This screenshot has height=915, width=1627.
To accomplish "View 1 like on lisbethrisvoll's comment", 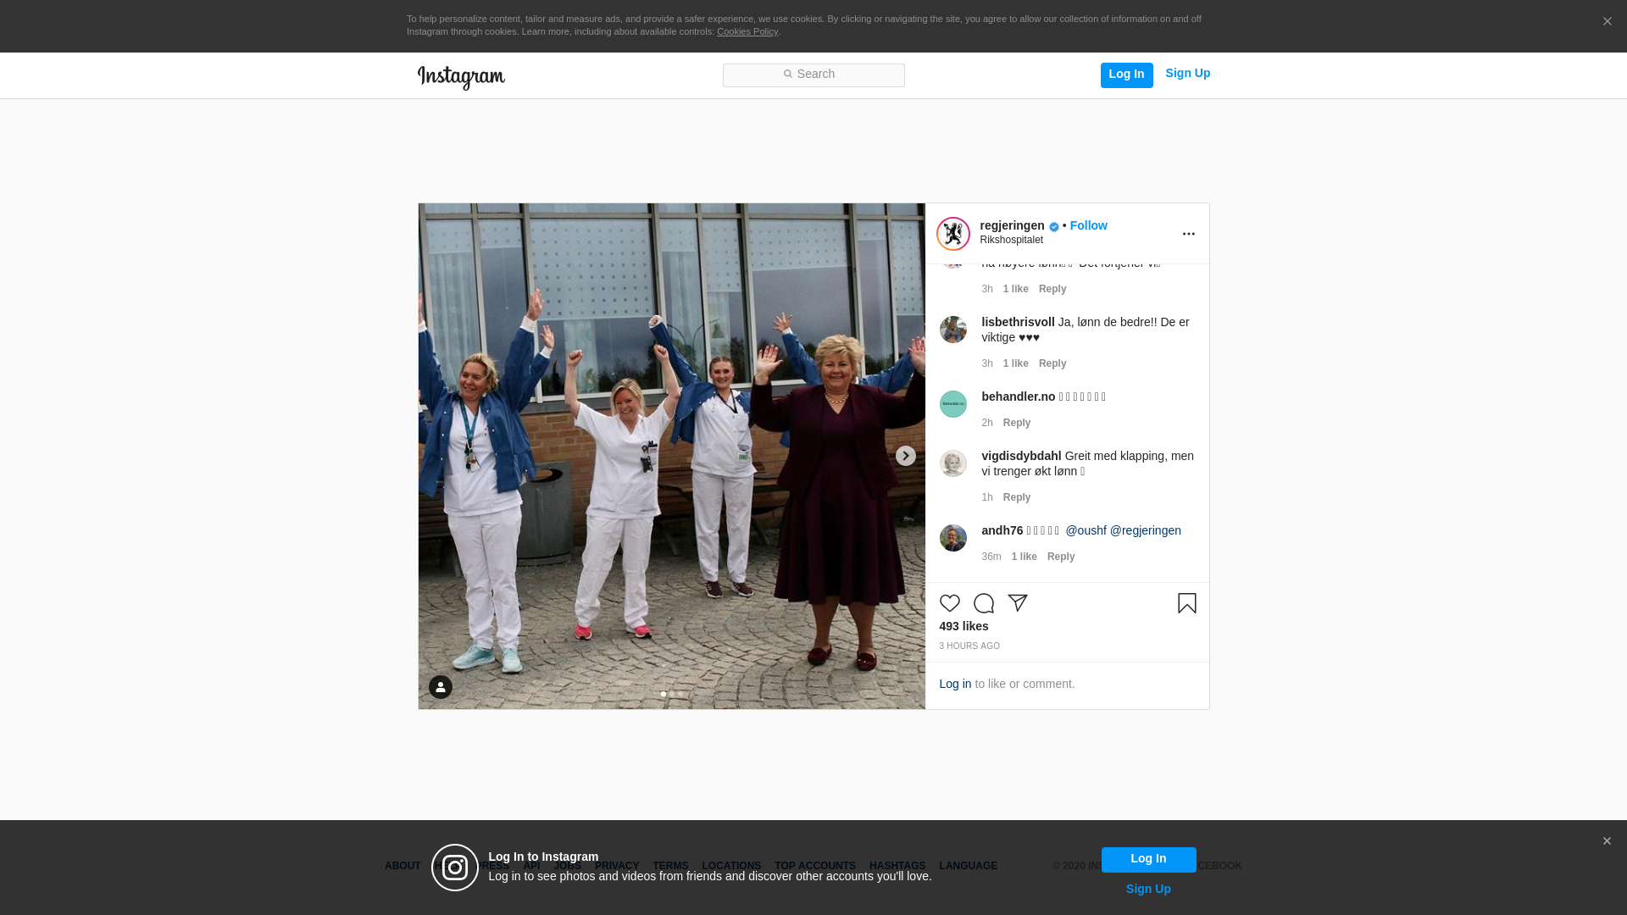I will click(x=1016, y=363).
